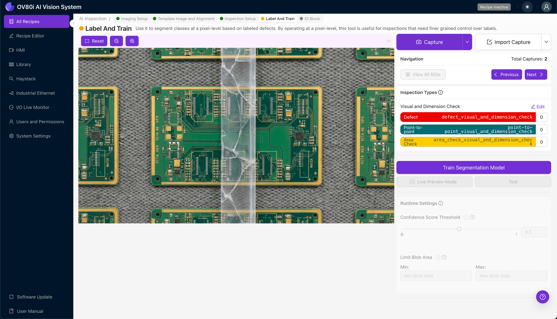This screenshot has width=557, height=319.
Task: Click the Inspection Types info icon
Action: [441, 92]
